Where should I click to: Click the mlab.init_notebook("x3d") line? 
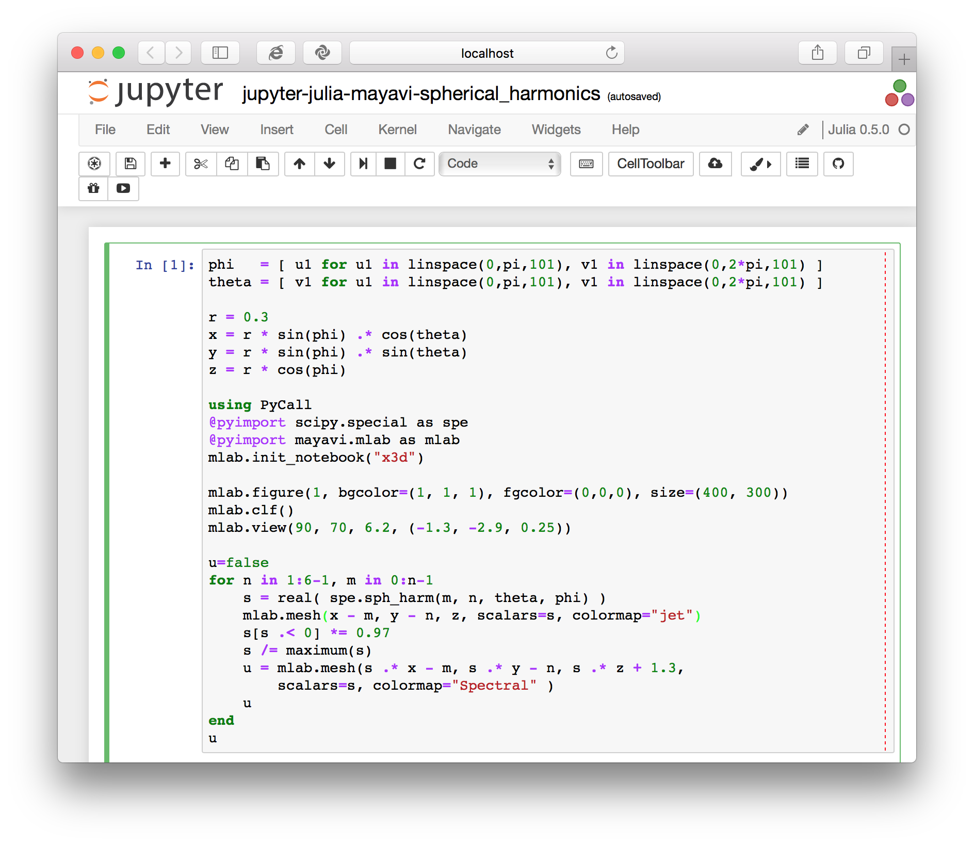tap(316, 458)
